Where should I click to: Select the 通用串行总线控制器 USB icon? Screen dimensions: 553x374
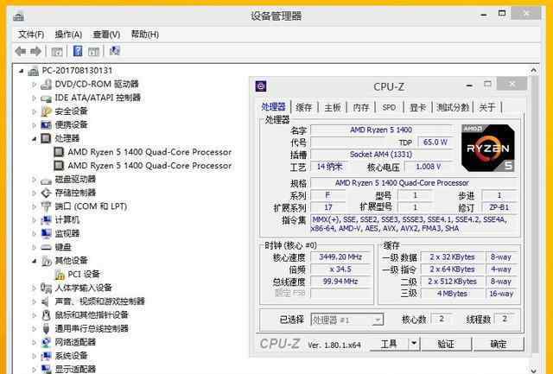click(x=46, y=328)
